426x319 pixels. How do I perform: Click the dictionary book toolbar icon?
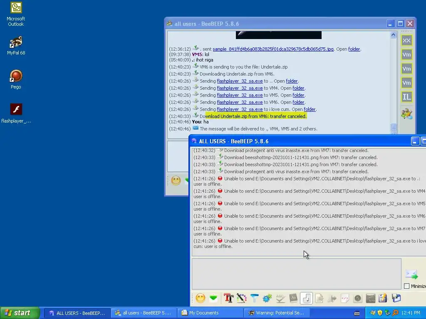click(x=293, y=298)
